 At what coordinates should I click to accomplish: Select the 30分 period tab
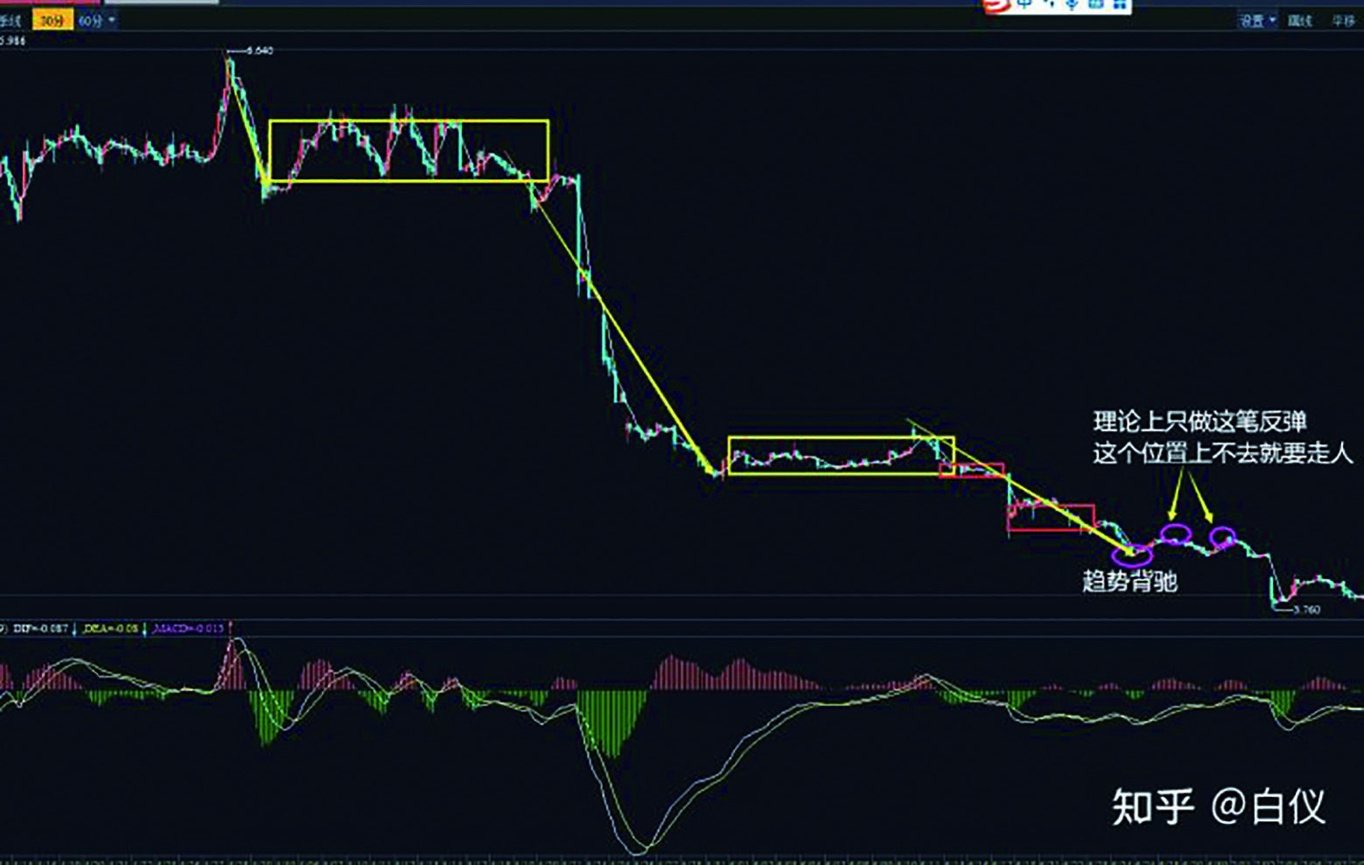click(52, 20)
